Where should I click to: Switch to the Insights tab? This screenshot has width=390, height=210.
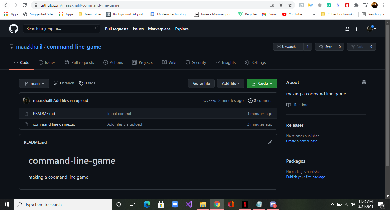pos(226,62)
